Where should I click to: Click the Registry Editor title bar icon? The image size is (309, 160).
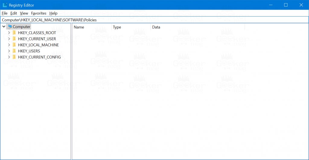[x=5, y=5]
